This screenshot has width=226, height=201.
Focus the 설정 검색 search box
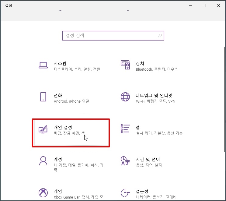[x=113, y=36]
